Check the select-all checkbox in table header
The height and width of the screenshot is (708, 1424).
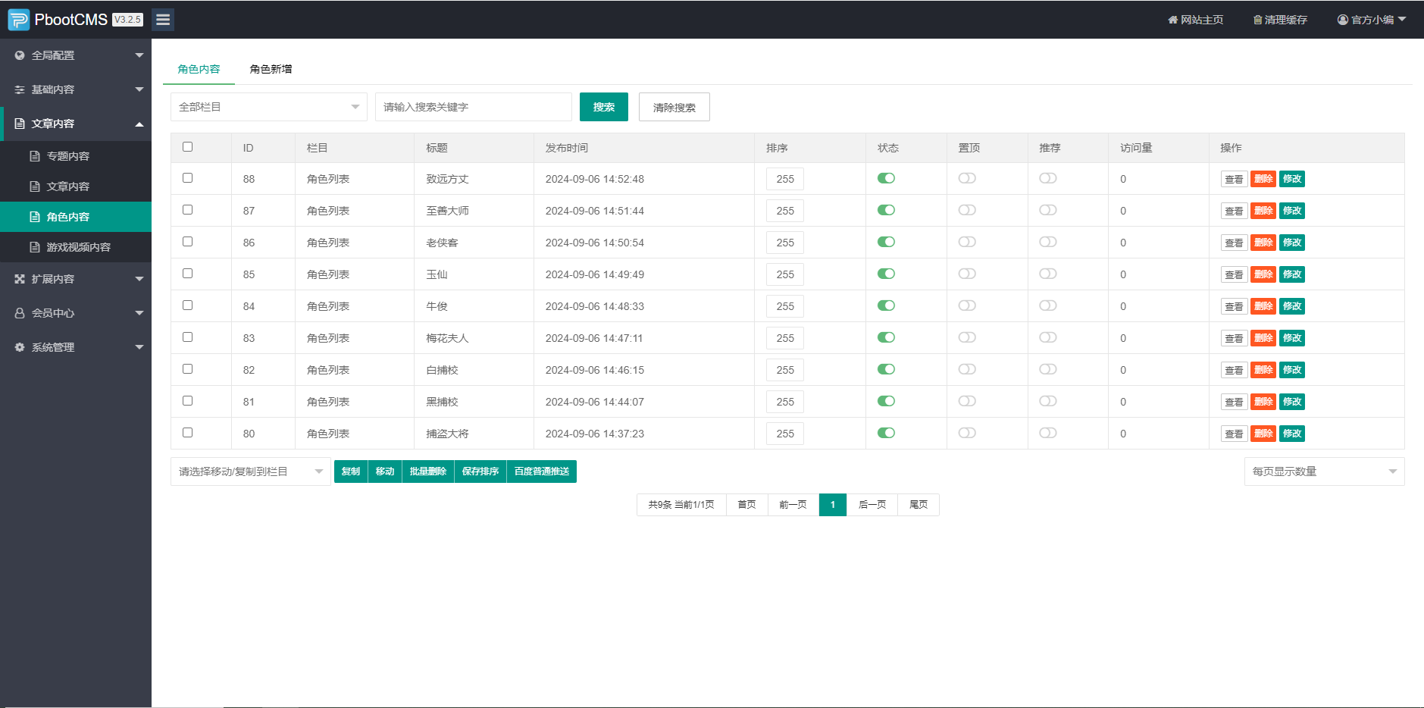point(188,147)
